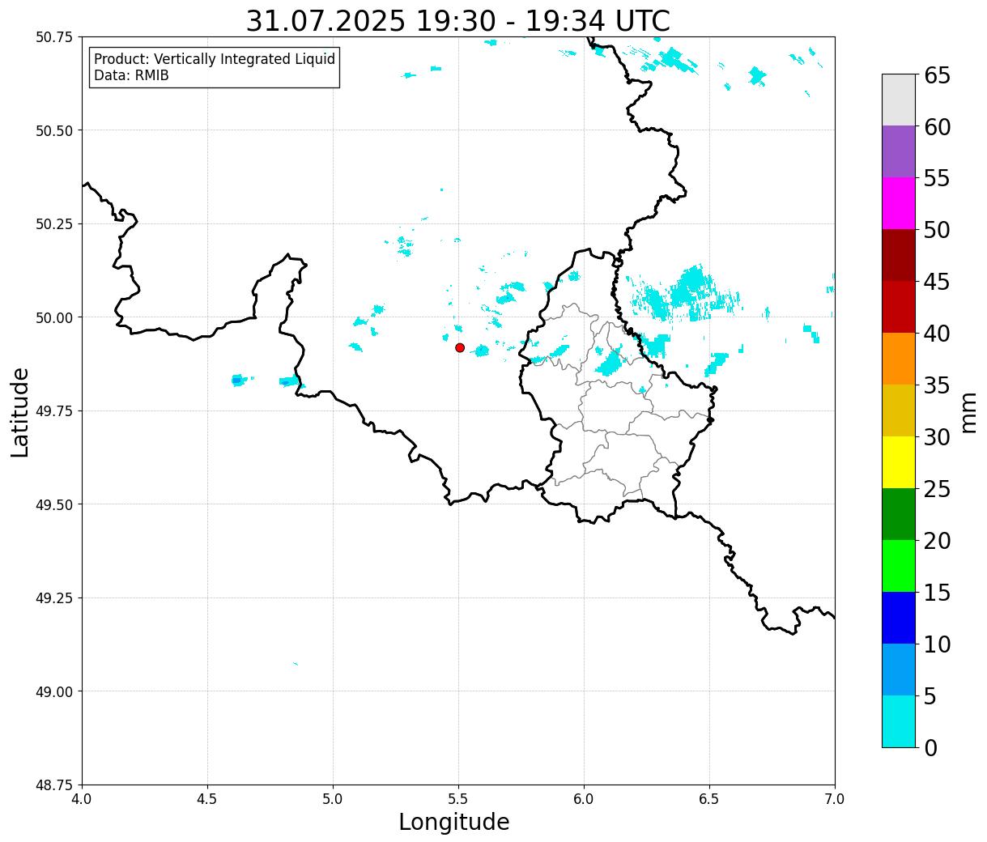Click the 50.50 latitude tick label
The image size is (987, 842).
pyautogui.click(x=54, y=130)
